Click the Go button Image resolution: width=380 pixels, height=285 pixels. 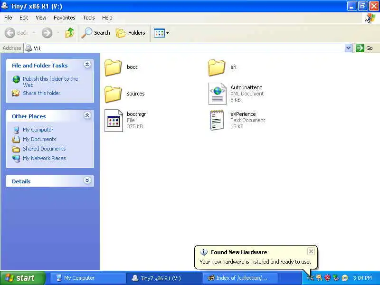[364, 48]
